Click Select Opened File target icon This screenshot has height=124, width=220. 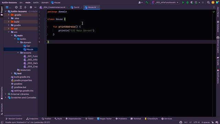(16, 7)
